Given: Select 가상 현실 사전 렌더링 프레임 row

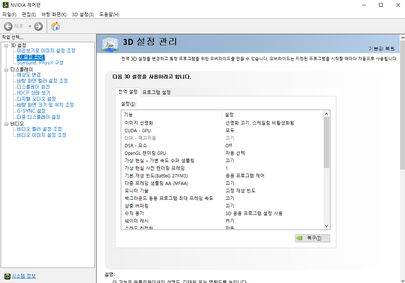Looking at the screenshot, I should (x=222, y=168).
